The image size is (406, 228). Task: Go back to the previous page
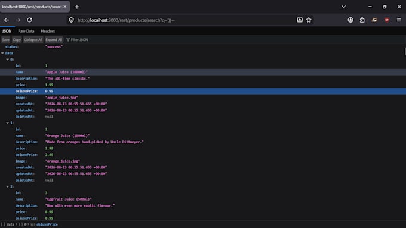7,20
